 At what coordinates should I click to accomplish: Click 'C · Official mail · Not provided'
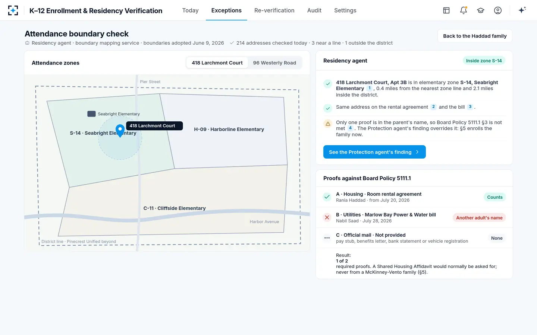(371, 235)
